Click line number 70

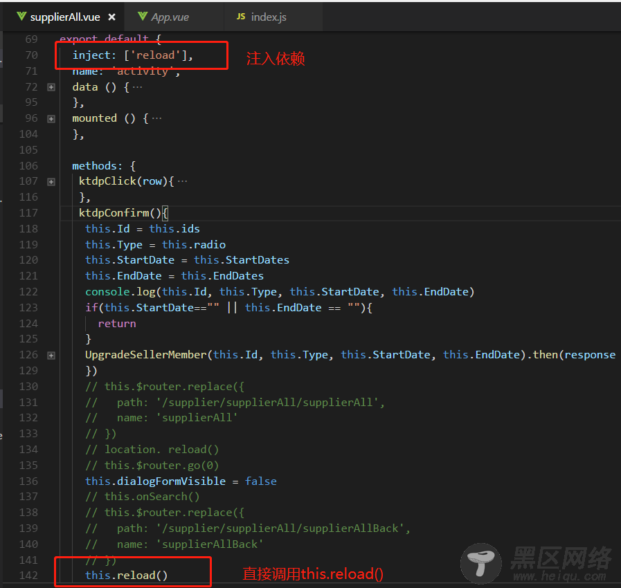(31, 55)
